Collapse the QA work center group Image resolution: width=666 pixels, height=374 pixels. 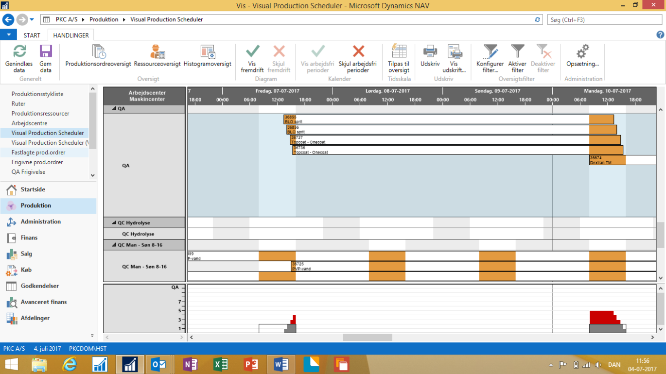[x=115, y=109]
